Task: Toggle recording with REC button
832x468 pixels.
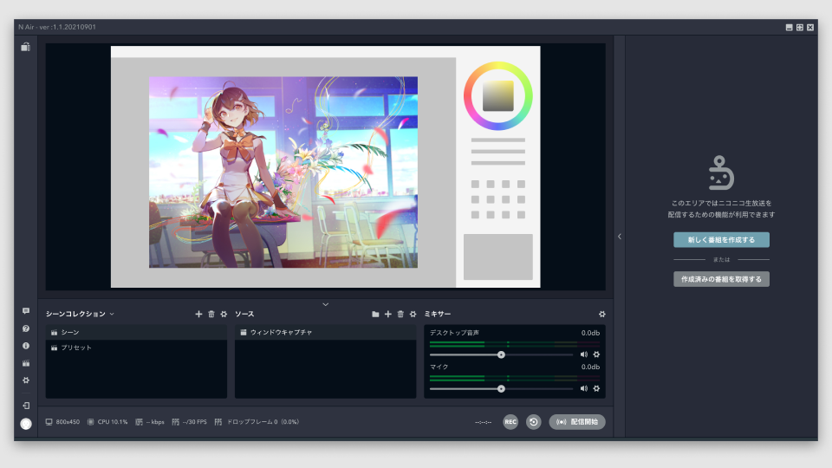Action: (510, 422)
